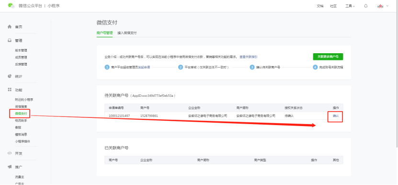Switch to the 接入微信支付 tab

(127, 33)
